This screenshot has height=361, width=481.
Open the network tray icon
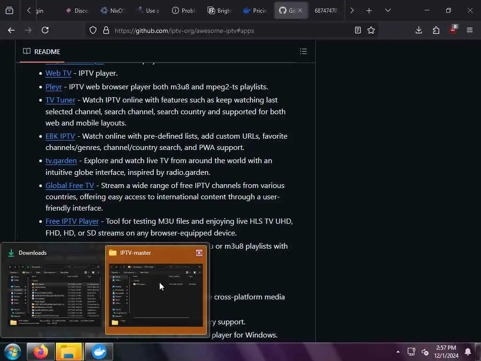(411, 352)
